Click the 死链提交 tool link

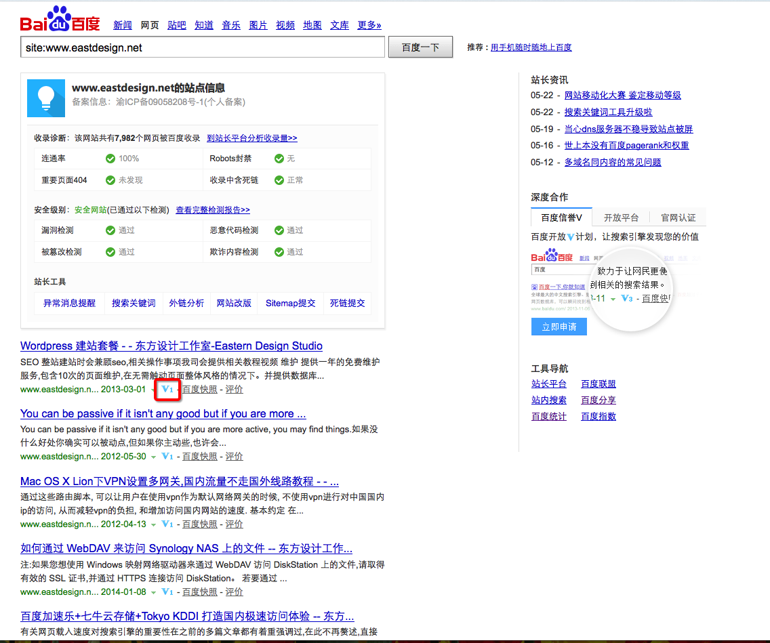348,304
